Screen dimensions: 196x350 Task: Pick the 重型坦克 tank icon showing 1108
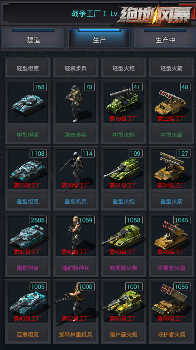click(28, 169)
